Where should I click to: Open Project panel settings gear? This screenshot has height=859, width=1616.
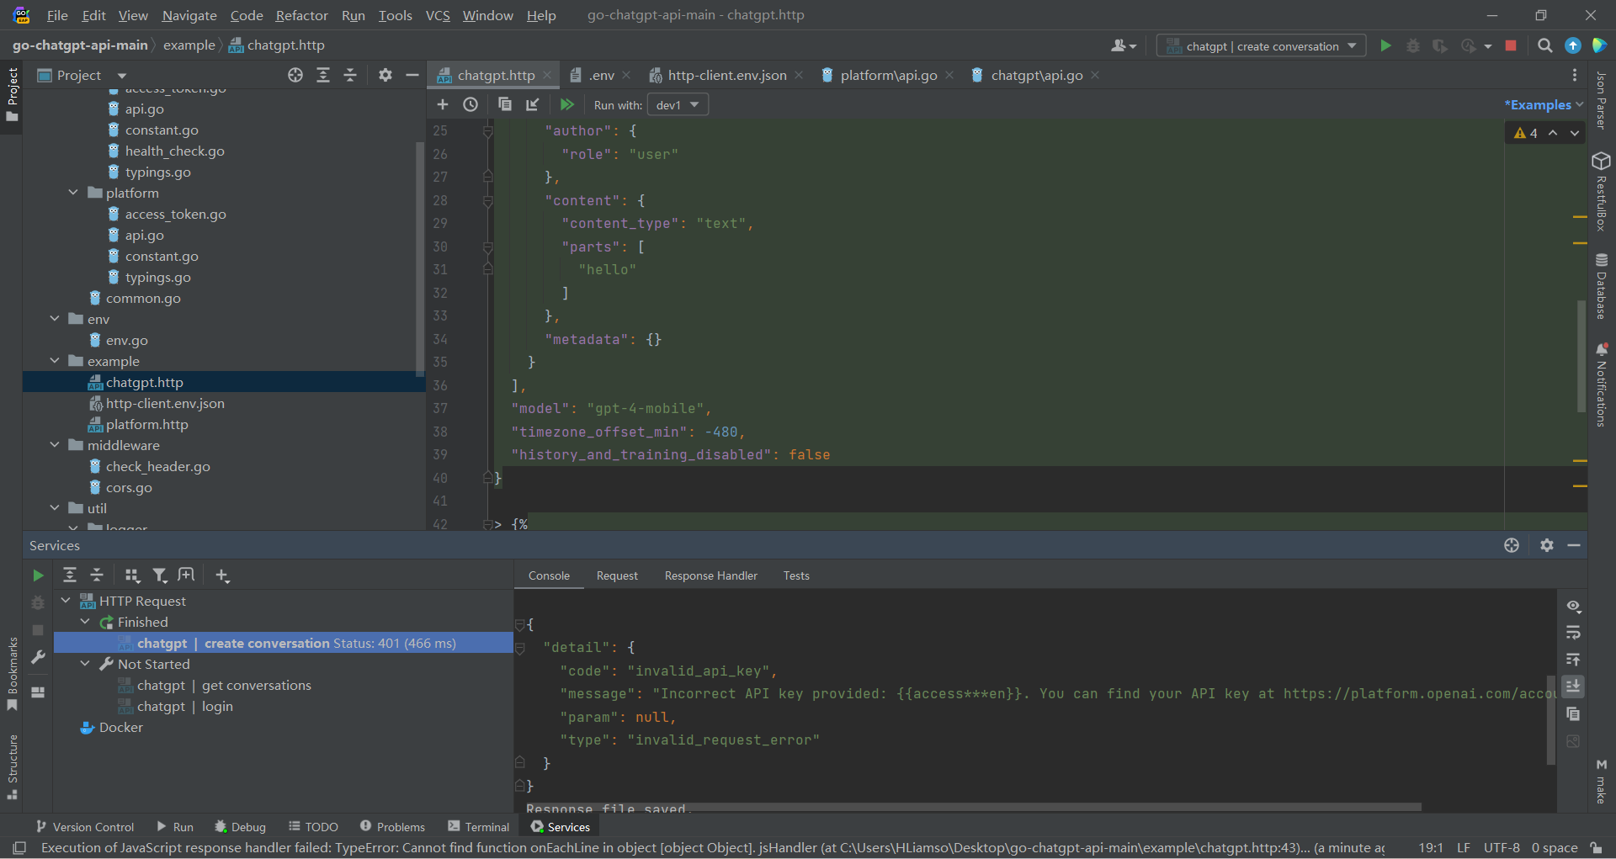tap(385, 75)
